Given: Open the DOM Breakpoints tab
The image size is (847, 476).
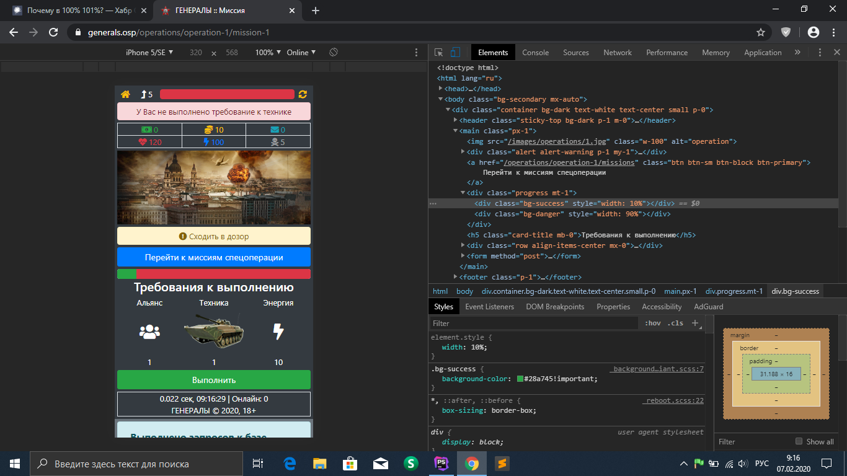Looking at the screenshot, I should click(x=555, y=307).
